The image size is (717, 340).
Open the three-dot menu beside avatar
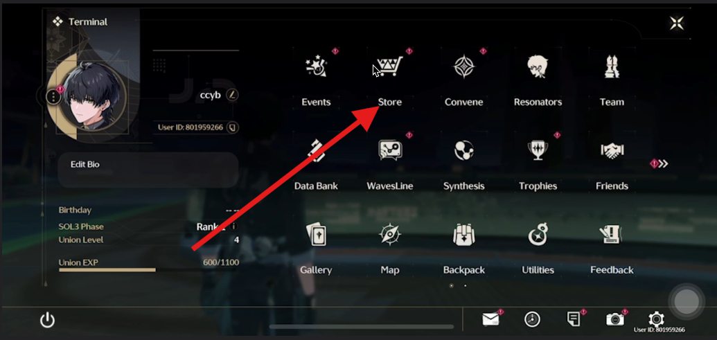[54, 97]
